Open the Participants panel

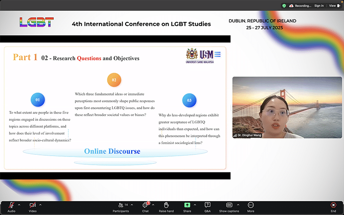click(121, 207)
